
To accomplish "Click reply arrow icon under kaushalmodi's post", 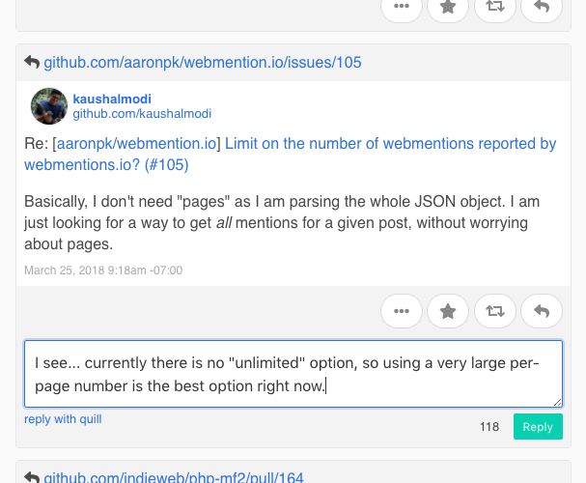I will coord(542,311).
